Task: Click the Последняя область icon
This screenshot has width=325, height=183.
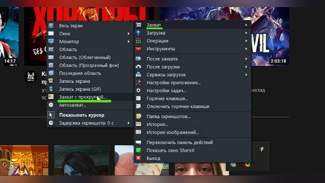Action: [x=51, y=73]
